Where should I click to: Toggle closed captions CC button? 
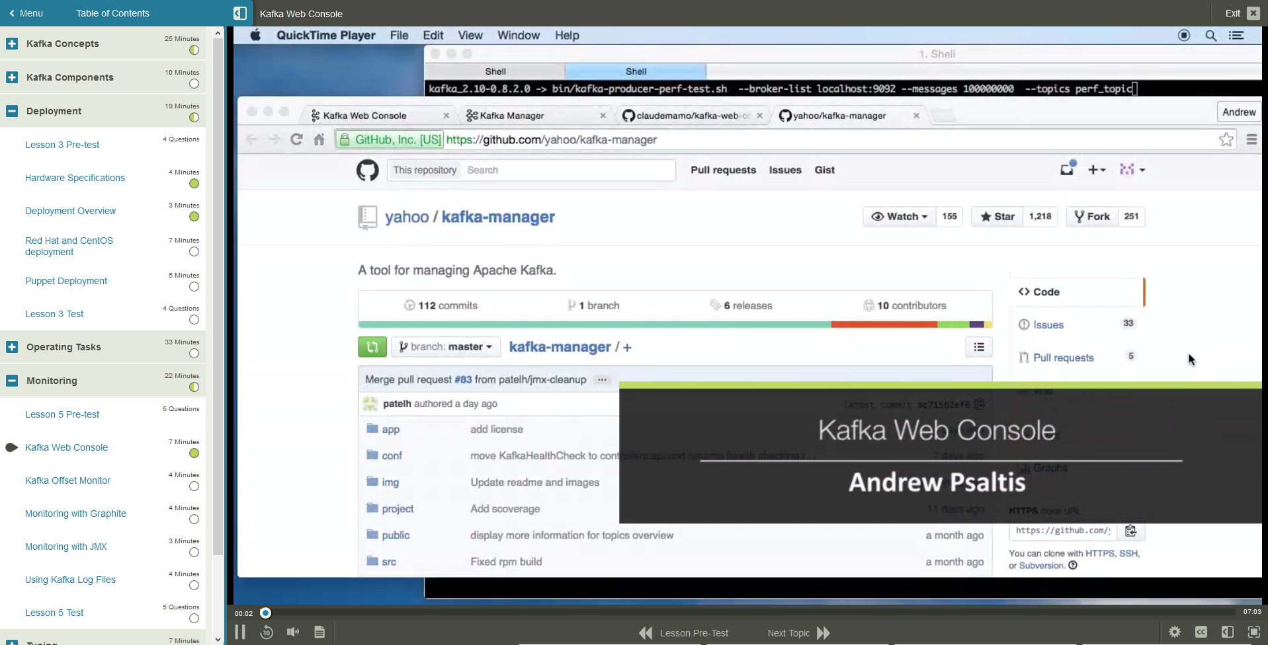[x=1201, y=632]
